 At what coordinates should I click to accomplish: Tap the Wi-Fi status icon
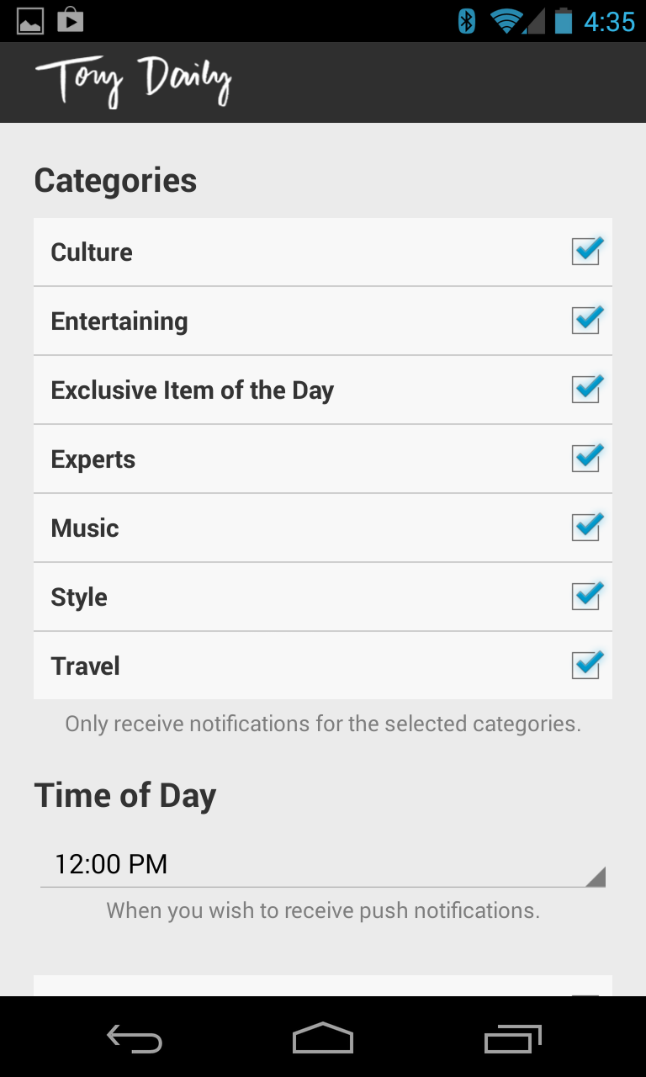[x=506, y=21]
